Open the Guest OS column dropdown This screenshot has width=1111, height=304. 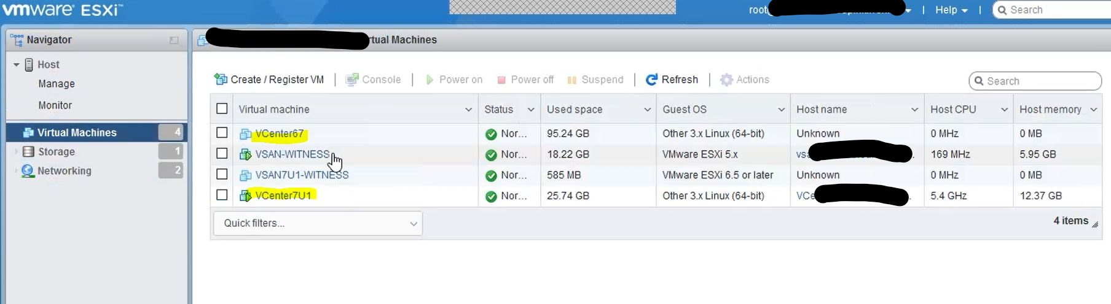pos(781,110)
